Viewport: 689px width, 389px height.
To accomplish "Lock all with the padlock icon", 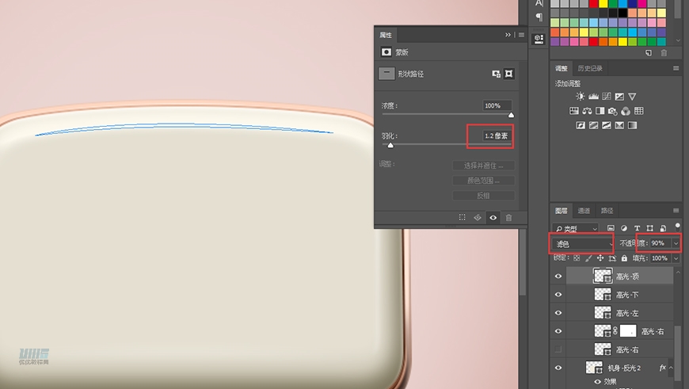I will coord(624,258).
